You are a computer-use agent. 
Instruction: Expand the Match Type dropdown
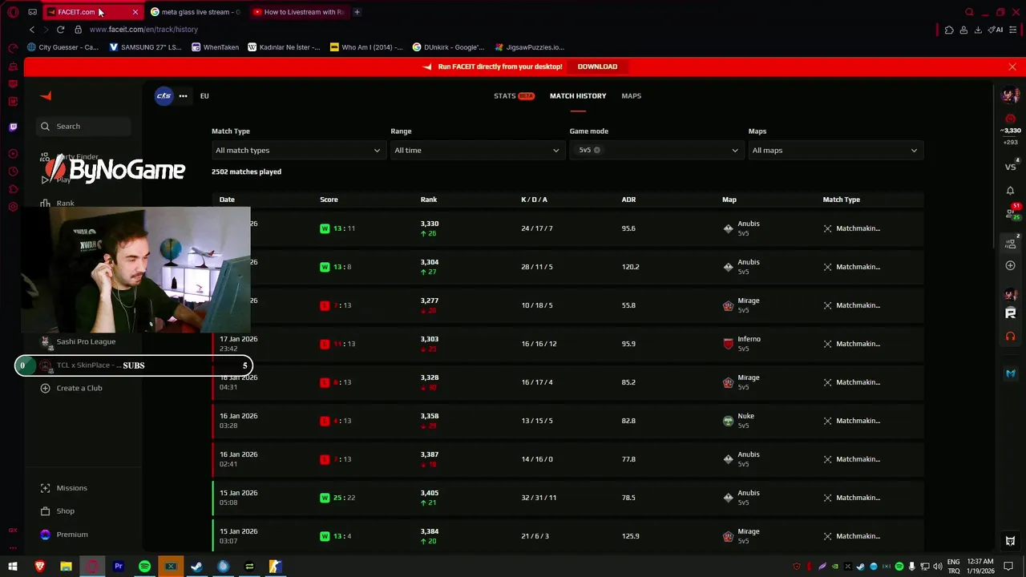coord(298,151)
